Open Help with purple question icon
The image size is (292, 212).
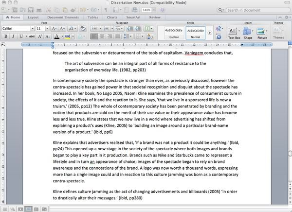click(x=163, y=10)
